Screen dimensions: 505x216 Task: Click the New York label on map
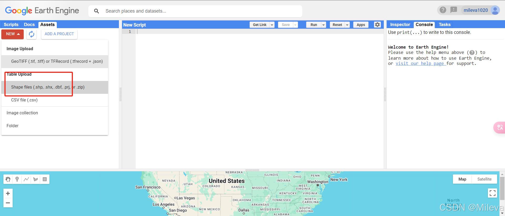tap(339, 180)
